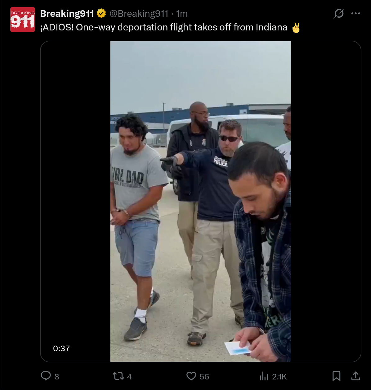Toggle the bookmark icon
This screenshot has width=371, height=390.
(336, 376)
